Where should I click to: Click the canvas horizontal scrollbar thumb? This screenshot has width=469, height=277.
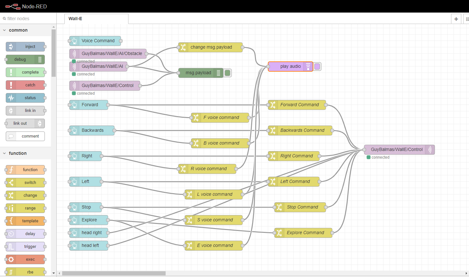click(x=114, y=273)
